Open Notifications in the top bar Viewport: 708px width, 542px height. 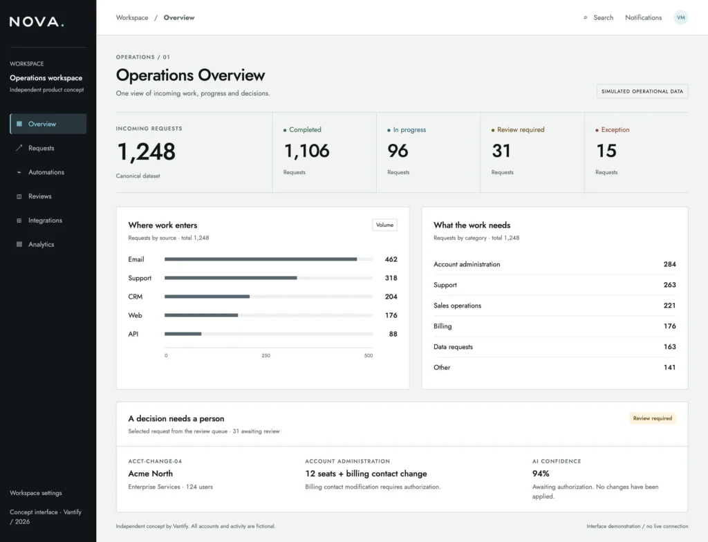[644, 17]
